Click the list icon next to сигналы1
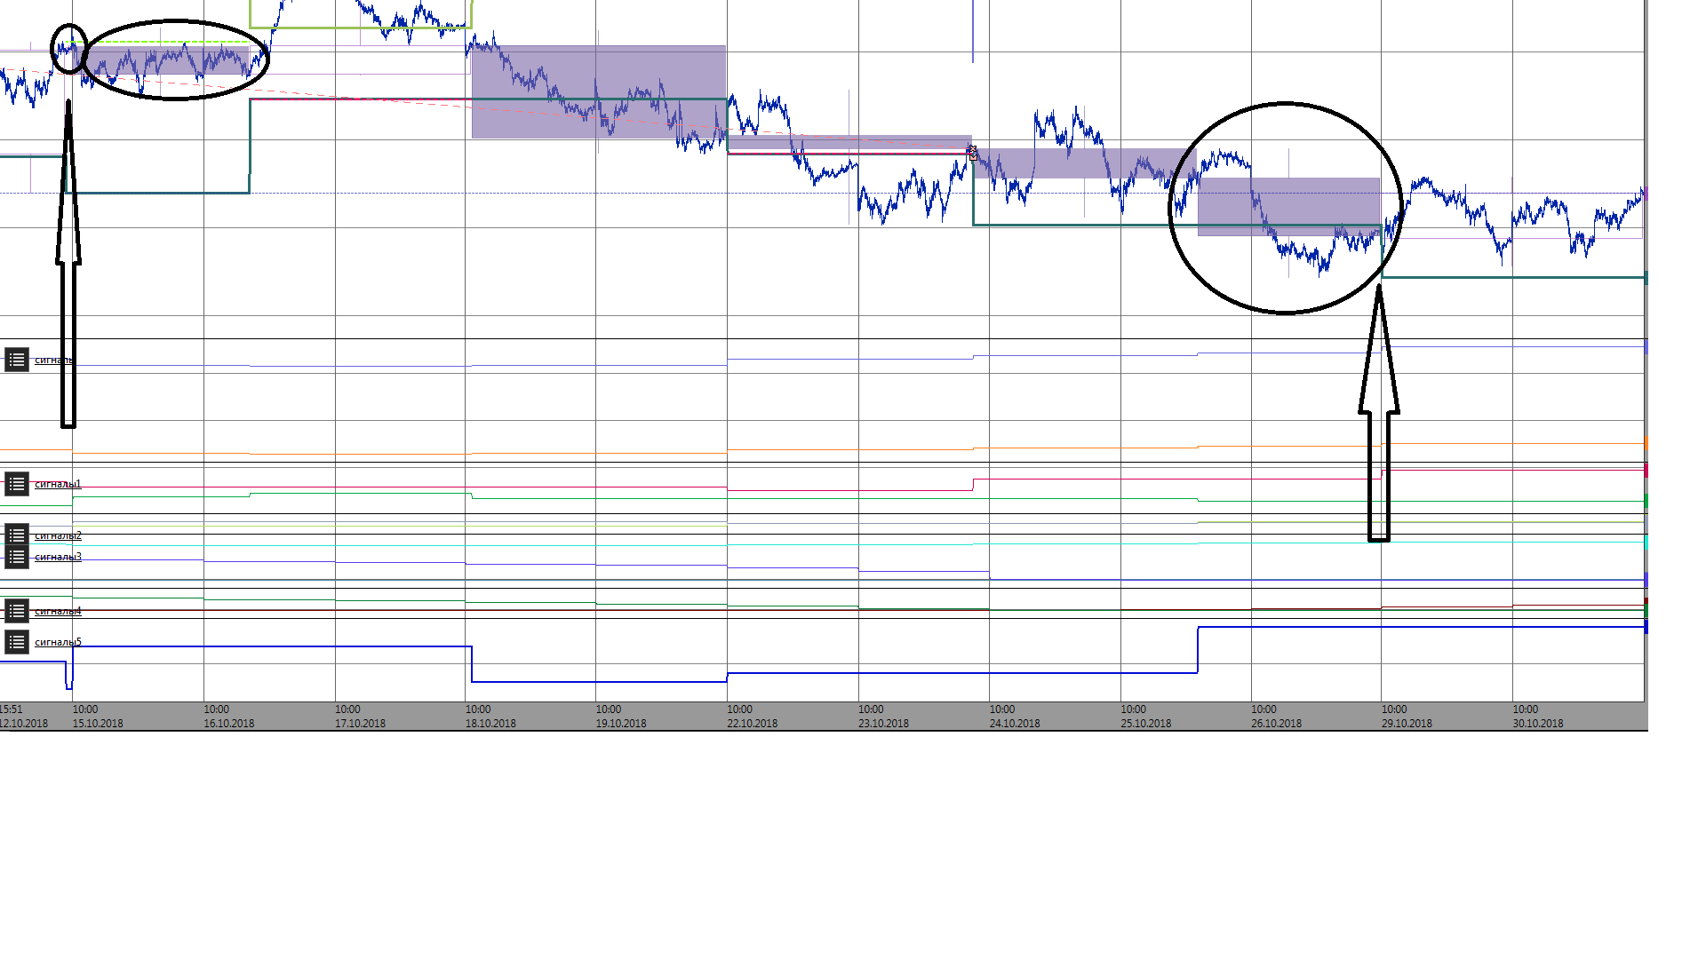Screen dimensions: 1706x959 (x=16, y=484)
